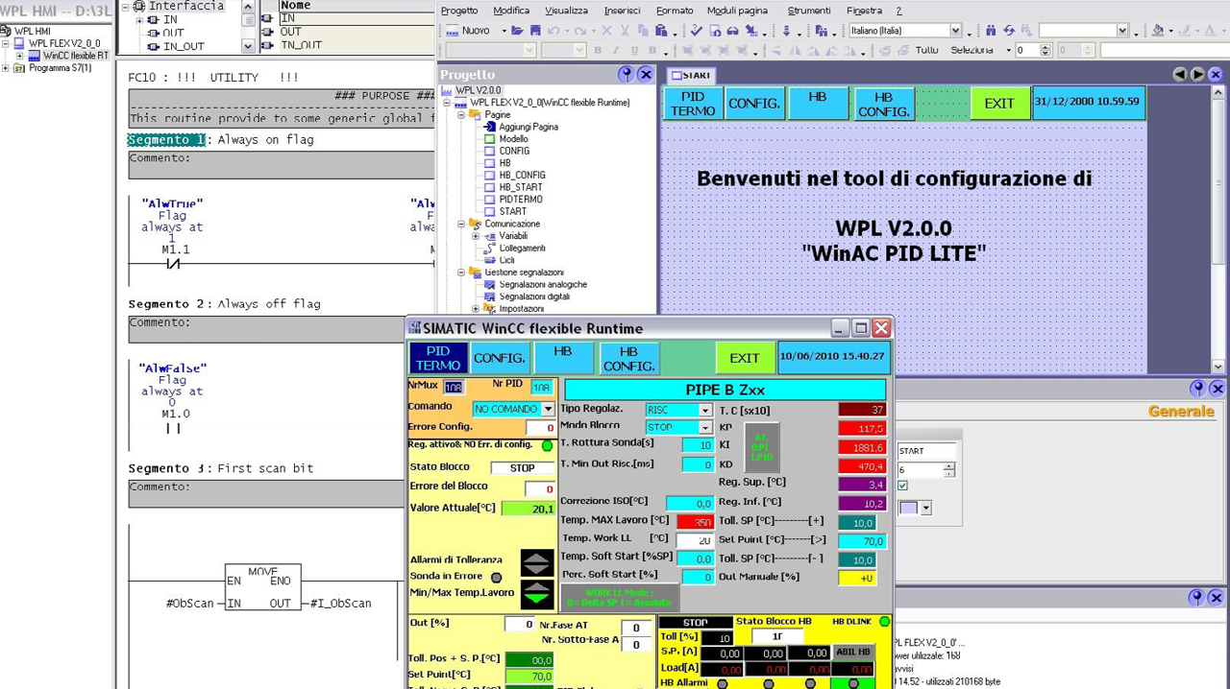This screenshot has height=689, width=1230.
Task: Click the consistency check checkmark icon
Action: pyautogui.click(x=697, y=31)
